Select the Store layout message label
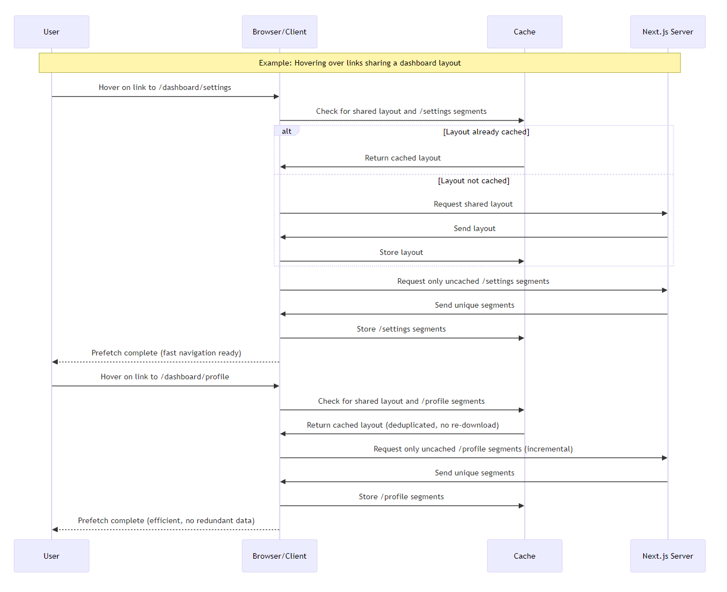Screen dimensions: 727x592 pyautogui.click(x=401, y=252)
